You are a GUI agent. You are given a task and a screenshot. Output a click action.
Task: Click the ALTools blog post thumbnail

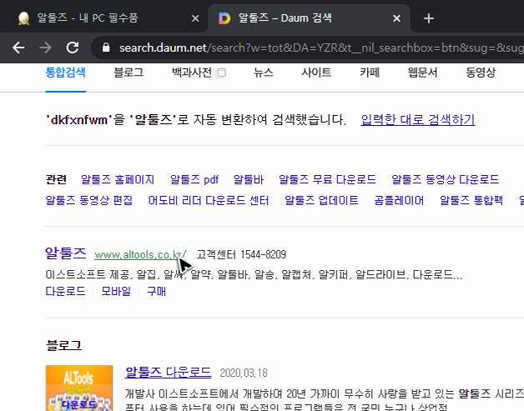pos(79,388)
